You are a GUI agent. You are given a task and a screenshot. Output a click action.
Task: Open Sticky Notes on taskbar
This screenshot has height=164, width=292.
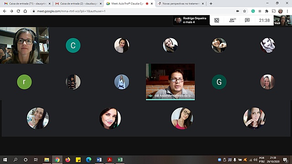[78, 160]
